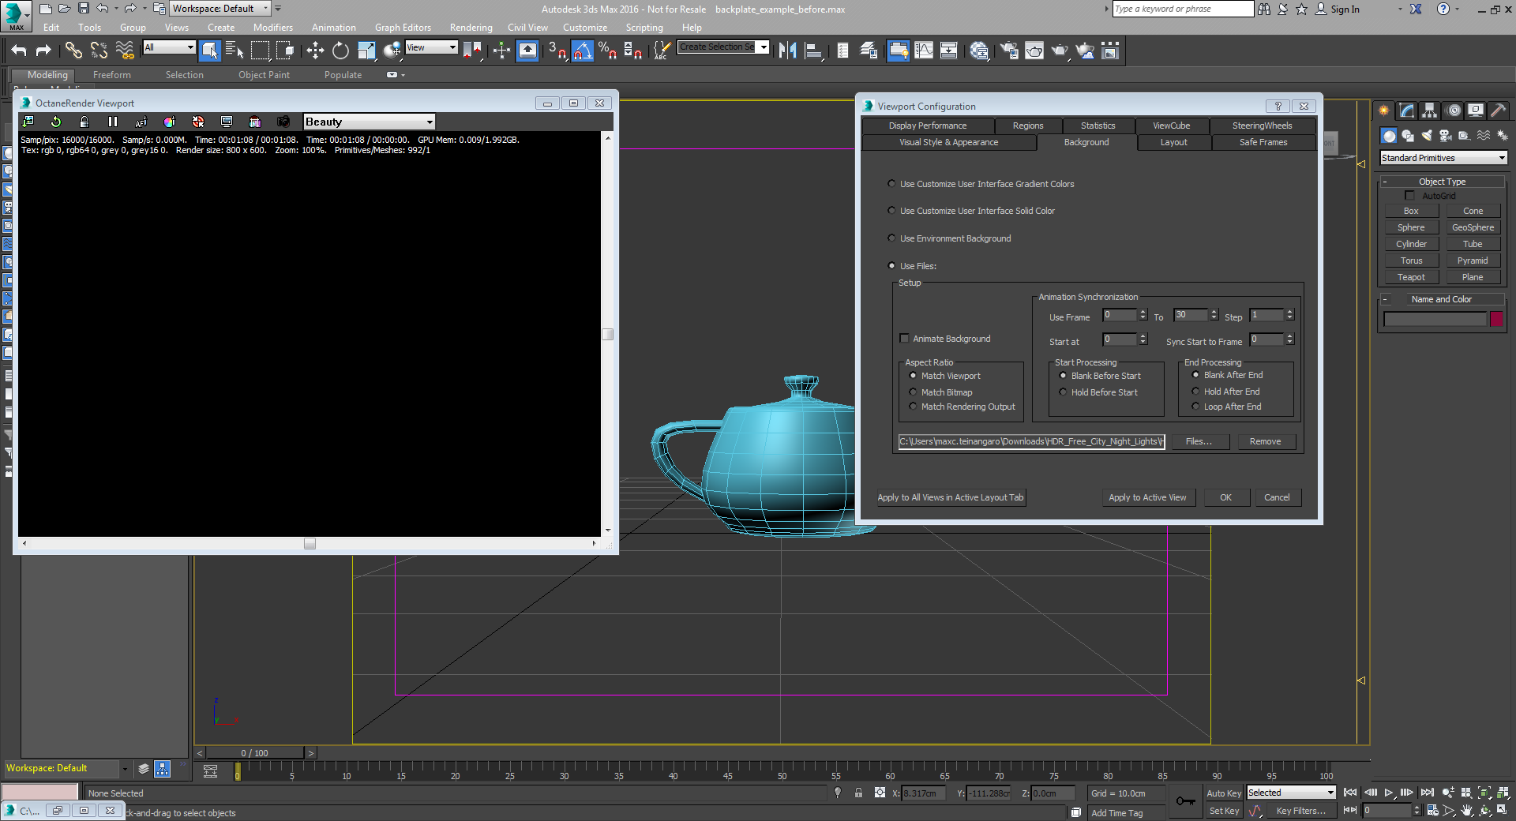The image size is (1516, 821).
Task: Select the Rotate transform tool
Action: click(x=340, y=51)
